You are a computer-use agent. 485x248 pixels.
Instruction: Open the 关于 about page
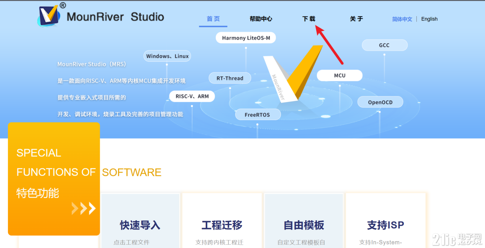click(x=356, y=19)
